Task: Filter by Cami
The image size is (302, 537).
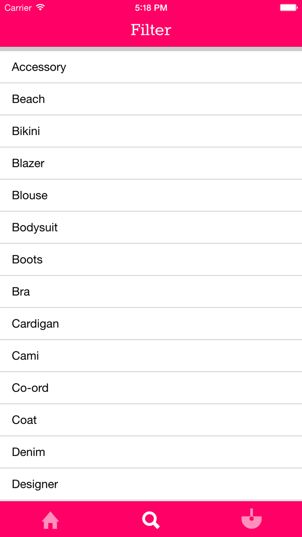Action: tap(151, 356)
